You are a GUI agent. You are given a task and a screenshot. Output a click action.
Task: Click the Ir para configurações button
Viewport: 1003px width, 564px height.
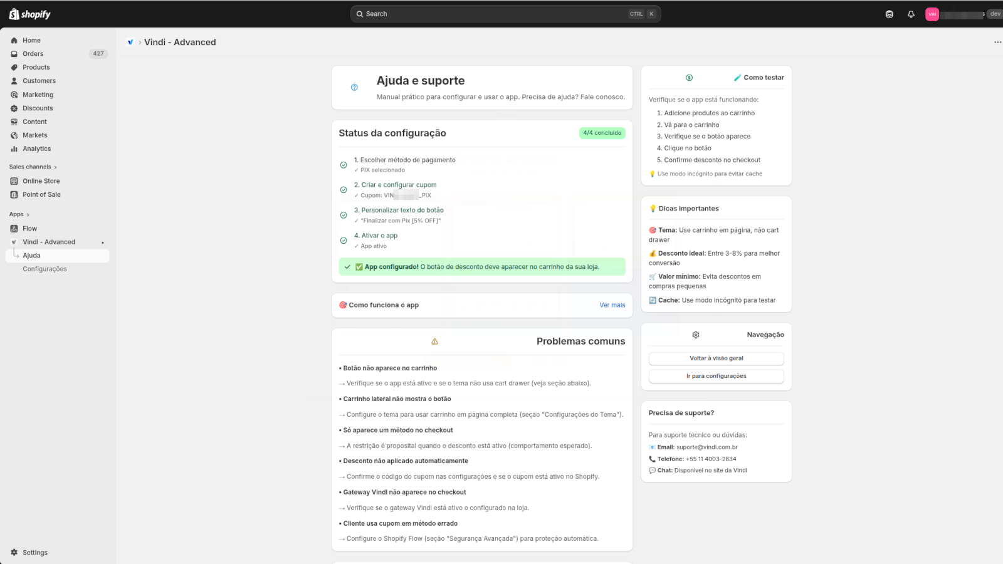point(717,376)
